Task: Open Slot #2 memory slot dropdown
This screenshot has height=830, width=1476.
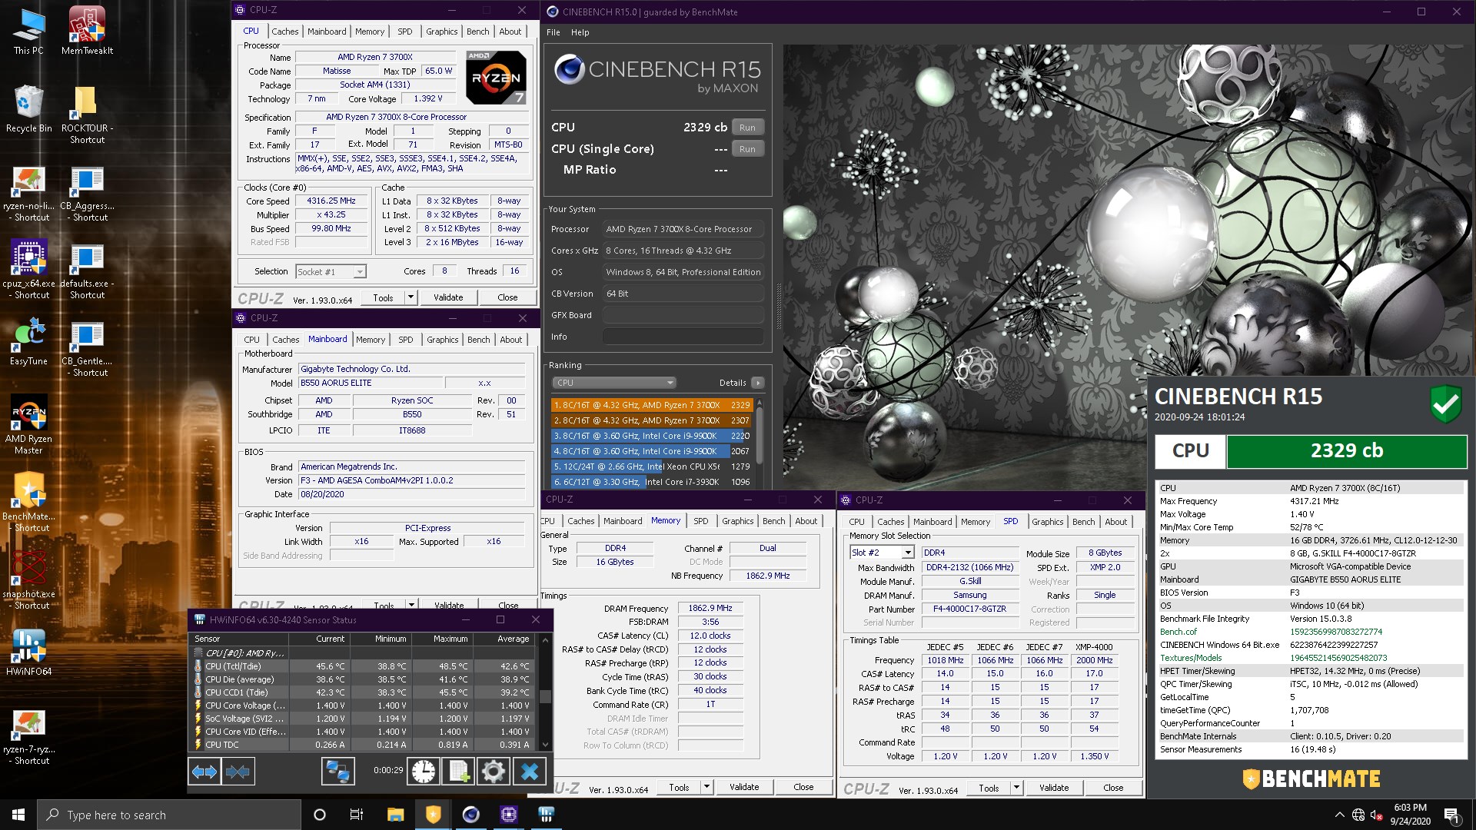Action: coord(908,553)
